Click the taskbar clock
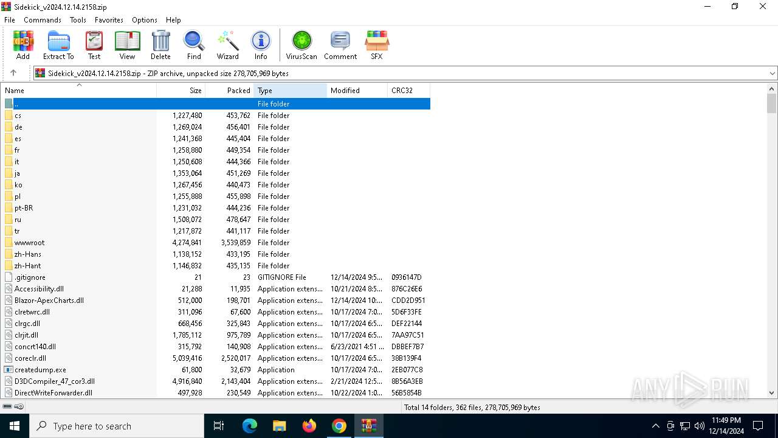This screenshot has width=778, height=438. tap(726, 426)
